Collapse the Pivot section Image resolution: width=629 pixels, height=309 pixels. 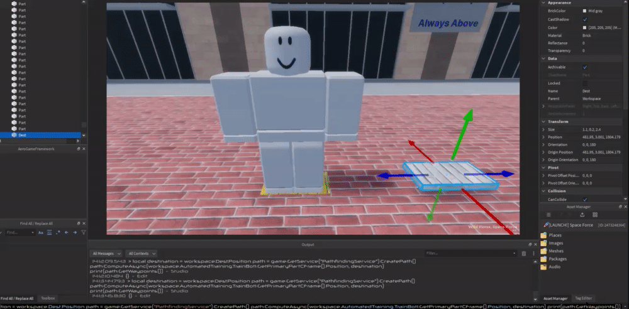point(543,168)
